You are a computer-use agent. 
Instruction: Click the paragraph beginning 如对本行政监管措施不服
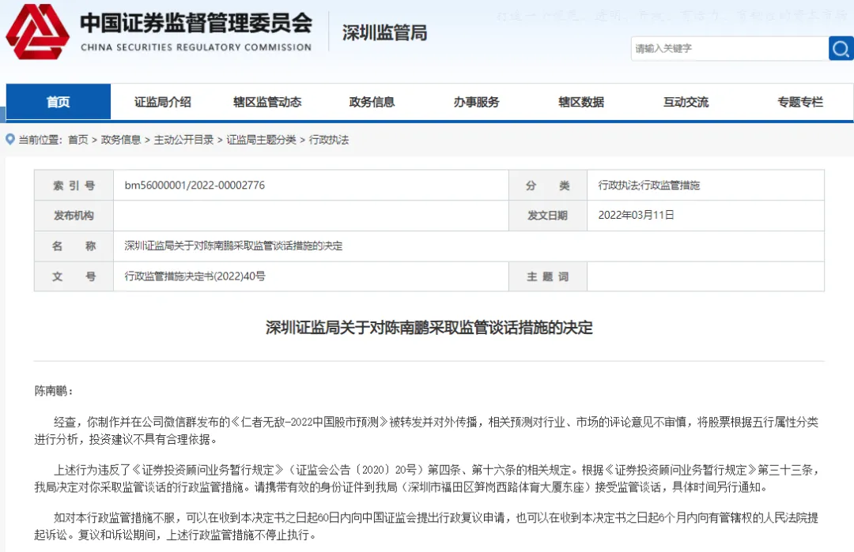426,526
